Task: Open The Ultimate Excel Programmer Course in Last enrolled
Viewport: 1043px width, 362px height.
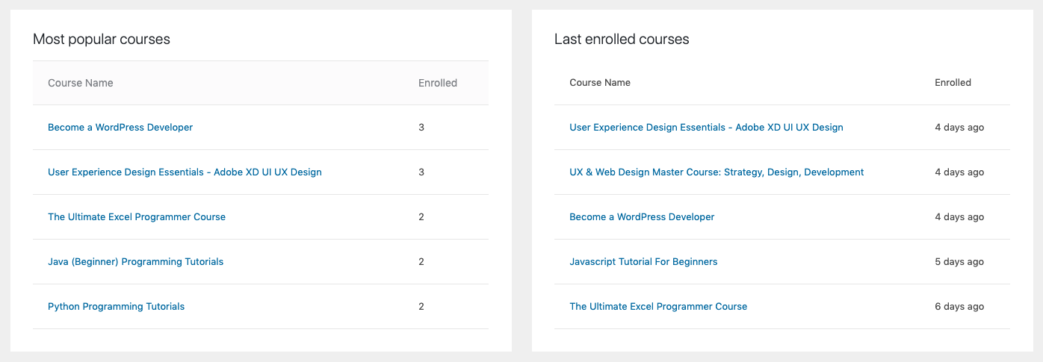Action: [658, 307]
